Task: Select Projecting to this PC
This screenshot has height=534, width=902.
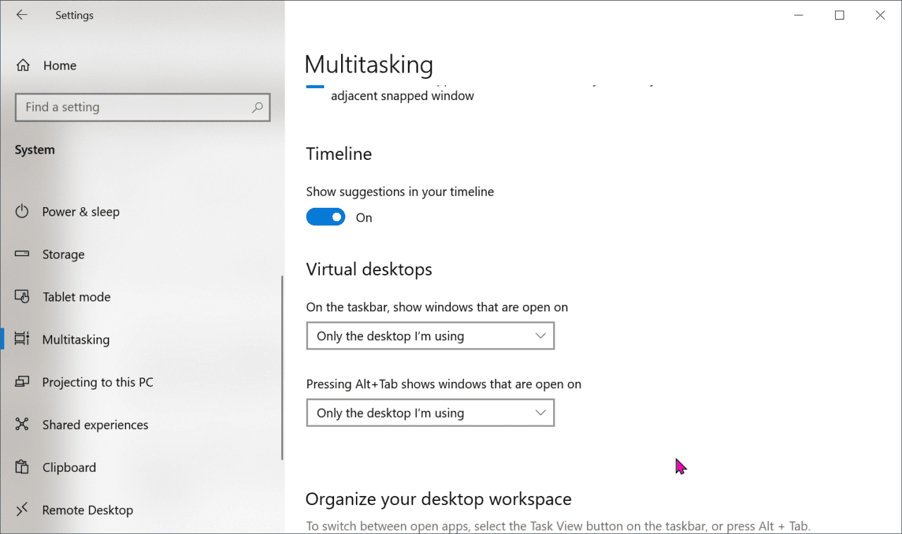Action: pos(22,382)
